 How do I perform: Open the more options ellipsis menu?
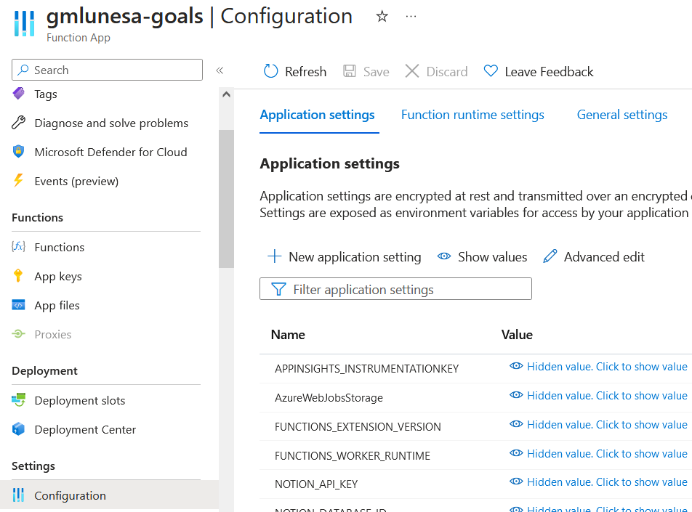[x=411, y=16]
